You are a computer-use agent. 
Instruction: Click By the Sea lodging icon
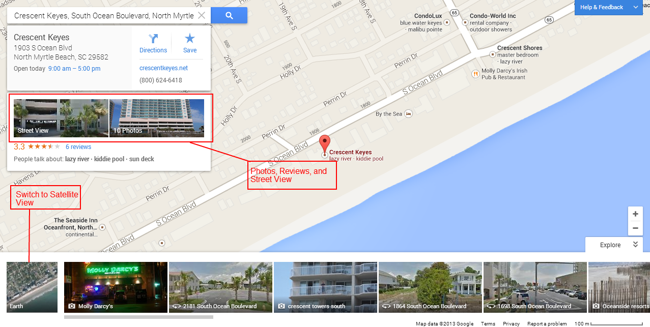(x=408, y=114)
